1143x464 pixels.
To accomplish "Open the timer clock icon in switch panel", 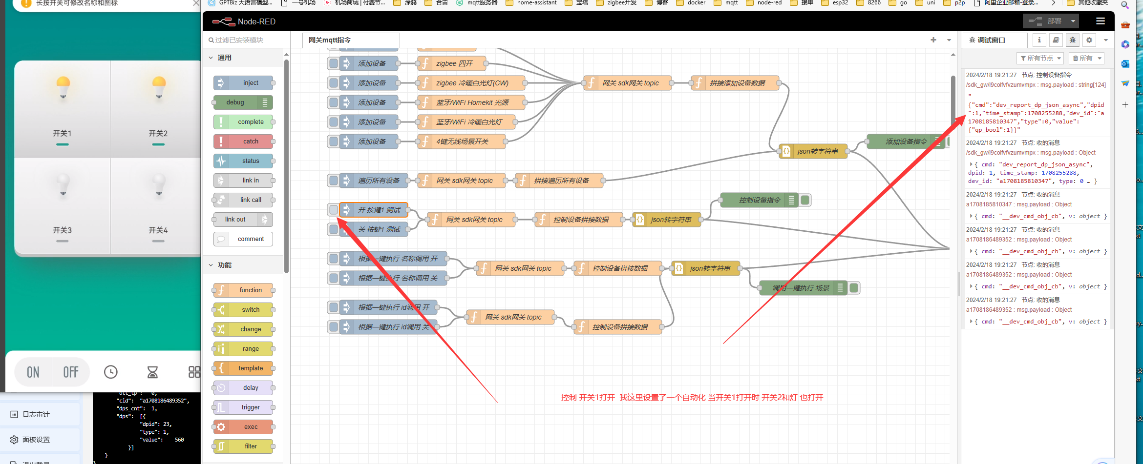I will (111, 372).
